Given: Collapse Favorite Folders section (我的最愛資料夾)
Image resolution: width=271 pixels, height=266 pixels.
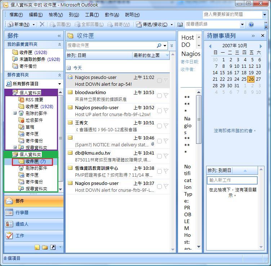Looking at the screenshot, I should coord(59,44).
